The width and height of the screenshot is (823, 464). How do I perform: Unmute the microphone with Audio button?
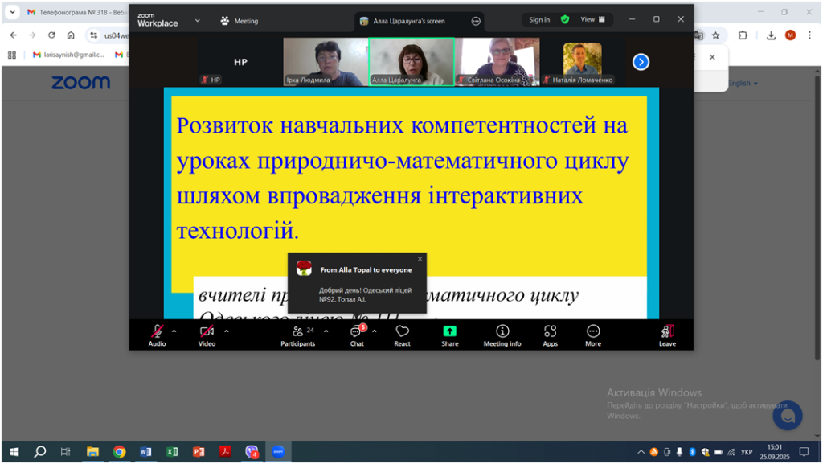pyautogui.click(x=157, y=335)
